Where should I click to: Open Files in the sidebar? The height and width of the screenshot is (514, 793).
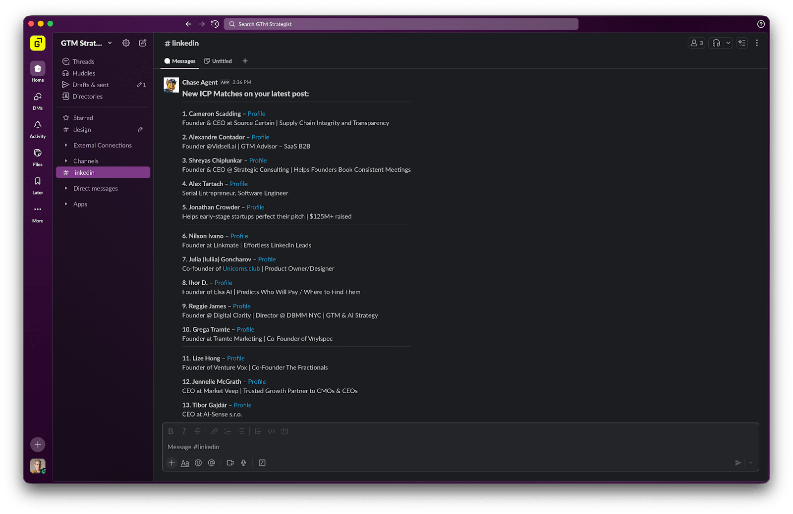pyautogui.click(x=38, y=157)
